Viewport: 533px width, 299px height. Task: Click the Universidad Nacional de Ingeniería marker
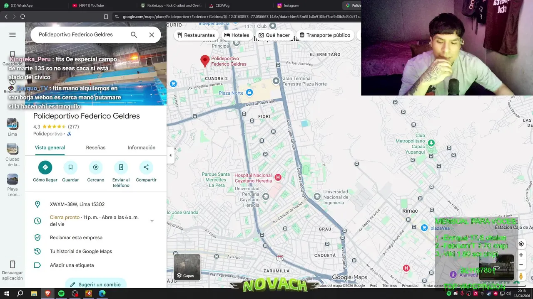pyautogui.click(x=317, y=196)
